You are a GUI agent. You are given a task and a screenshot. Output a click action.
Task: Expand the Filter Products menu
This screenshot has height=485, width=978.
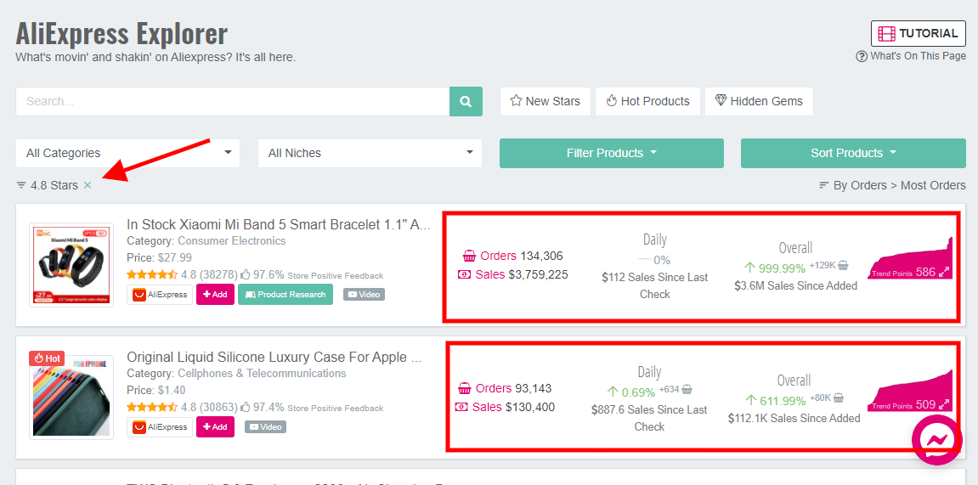coord(611,153)
